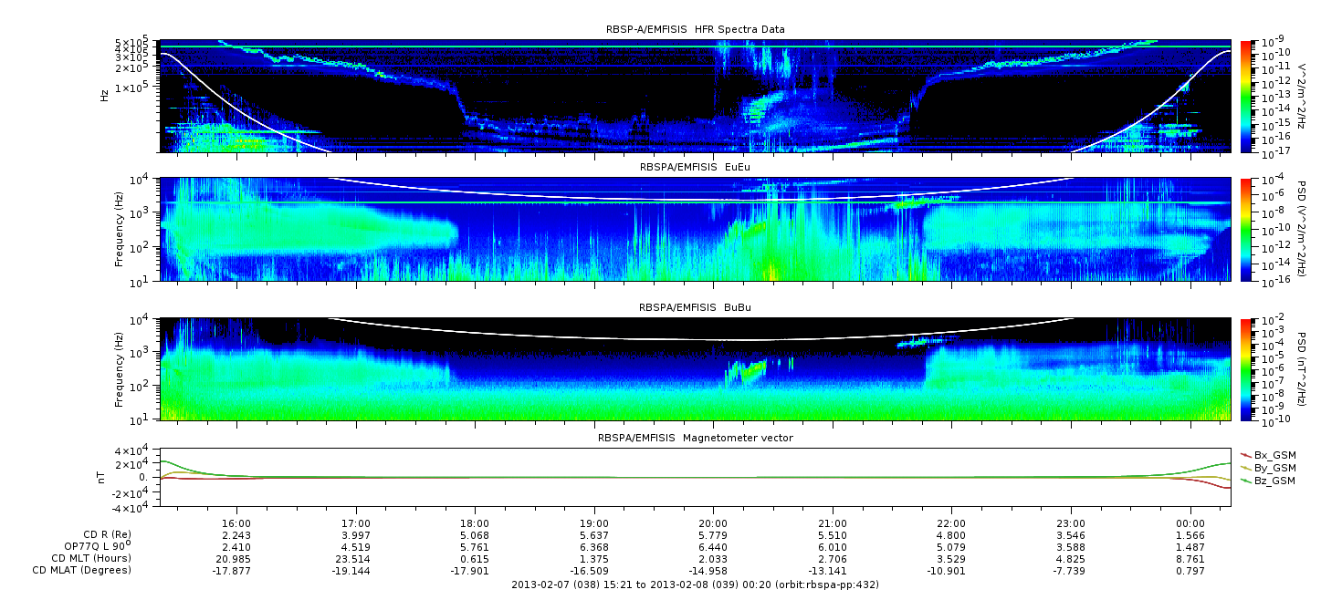Image resolution: width=1321 pixels, height=600 pixels.
Task: Click the date range and orbit caption
Action: click(x=695, y=584)
